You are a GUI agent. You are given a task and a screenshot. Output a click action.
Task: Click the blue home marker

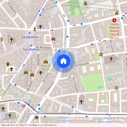pos(63,61)
